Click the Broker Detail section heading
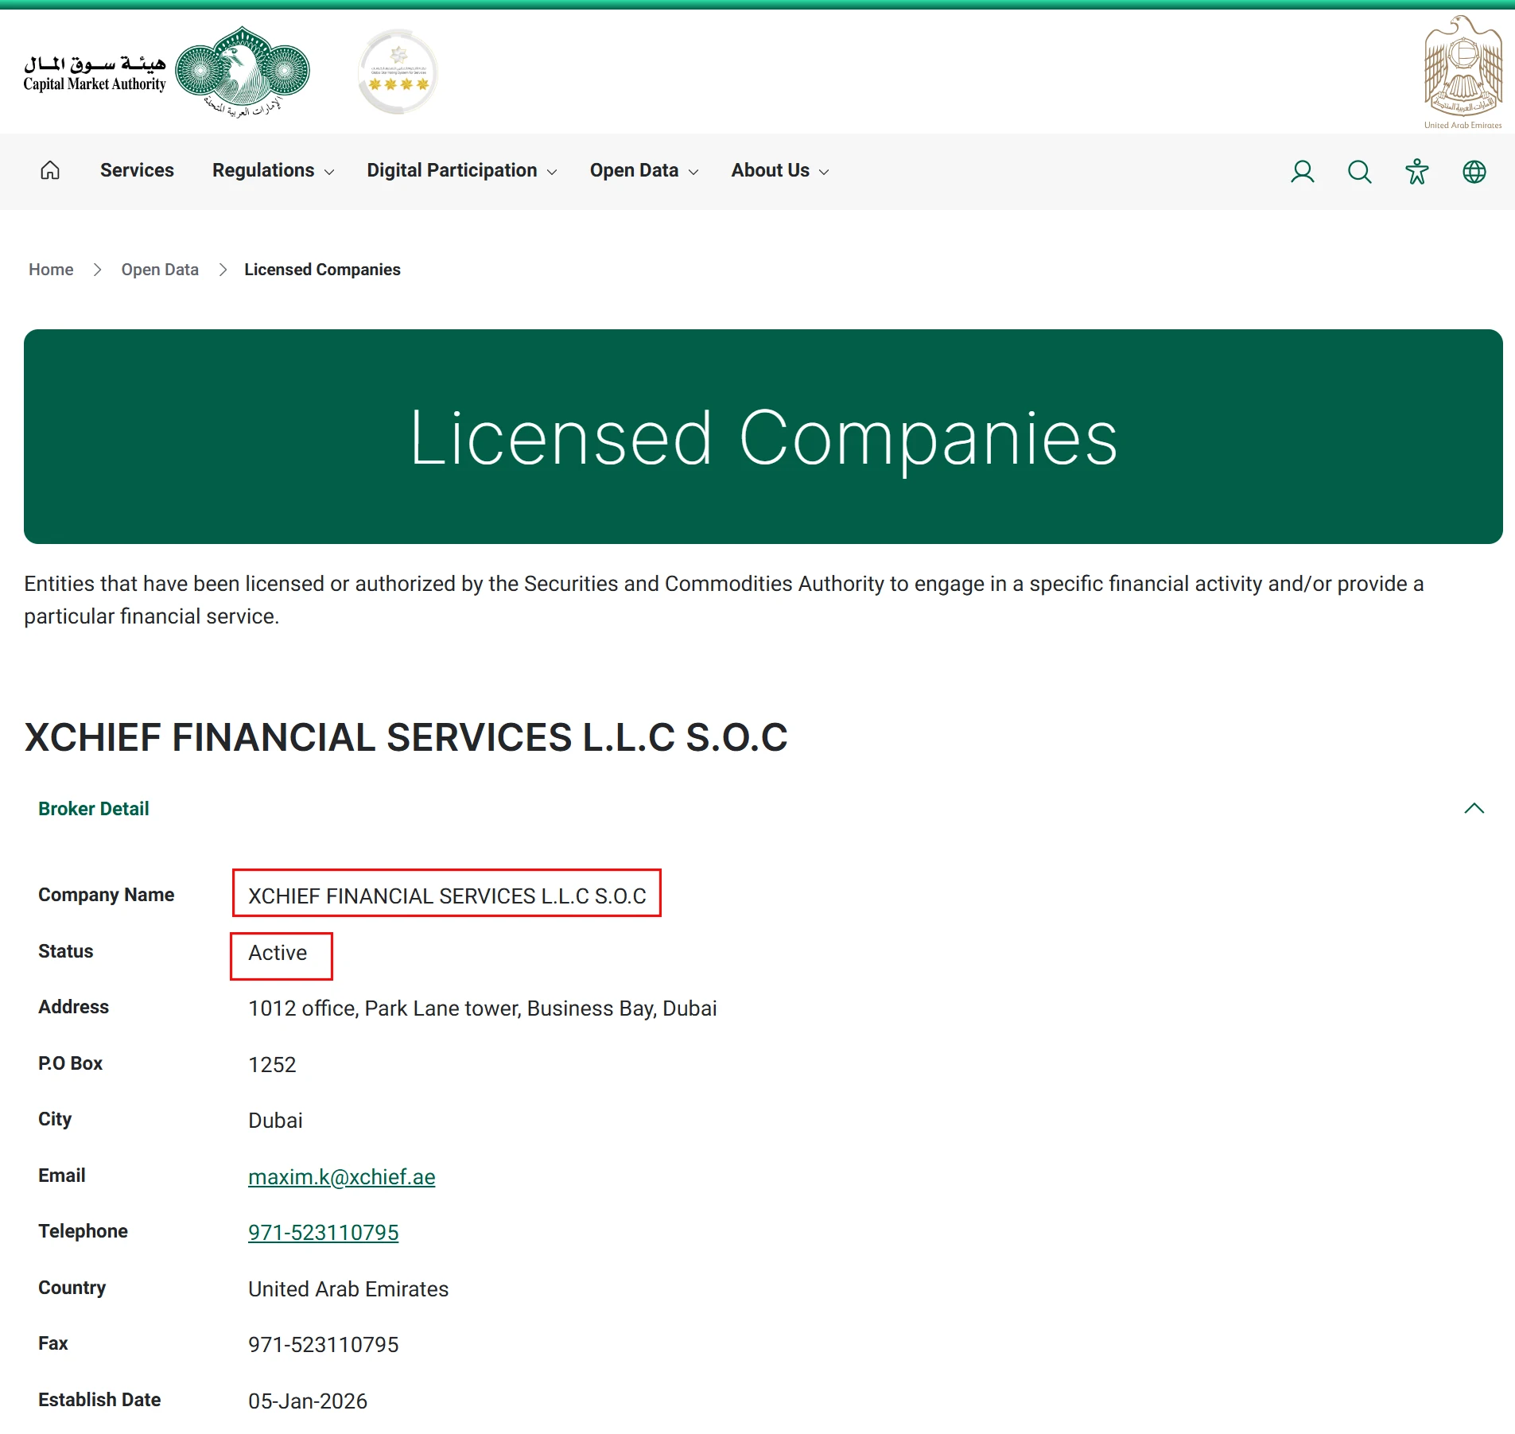The width and height of the screenshot is (1515, 1434). (94, 809)
